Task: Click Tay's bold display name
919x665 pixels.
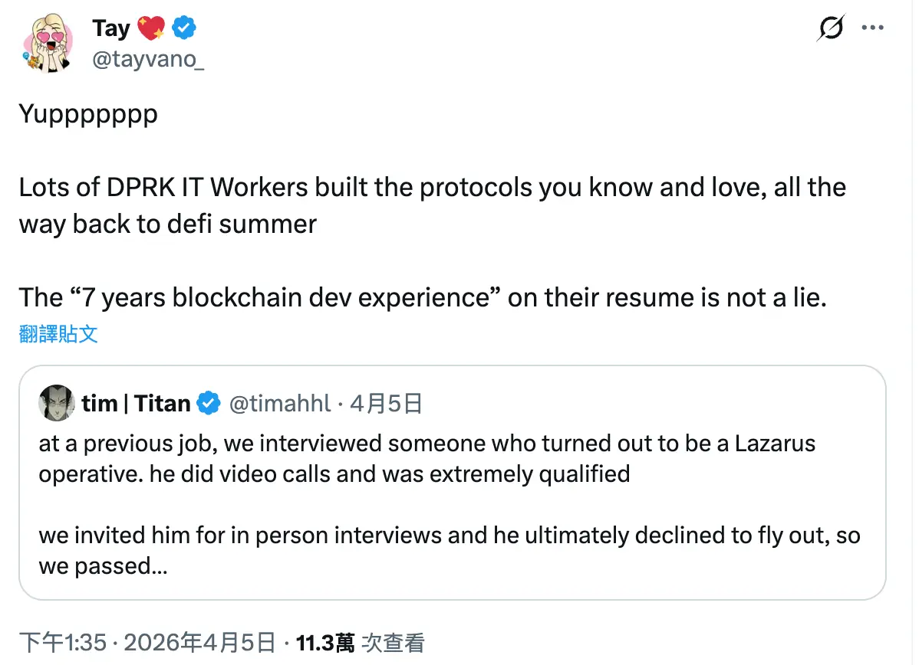Action: [x=112, y=28]
